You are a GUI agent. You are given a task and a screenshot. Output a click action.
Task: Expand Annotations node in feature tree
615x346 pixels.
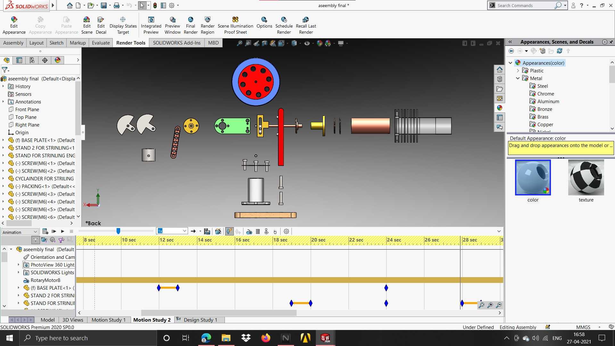click(x=3, y=102)
